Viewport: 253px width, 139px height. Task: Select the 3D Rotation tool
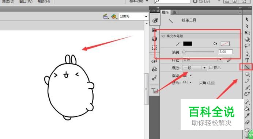tap(247, 39)
